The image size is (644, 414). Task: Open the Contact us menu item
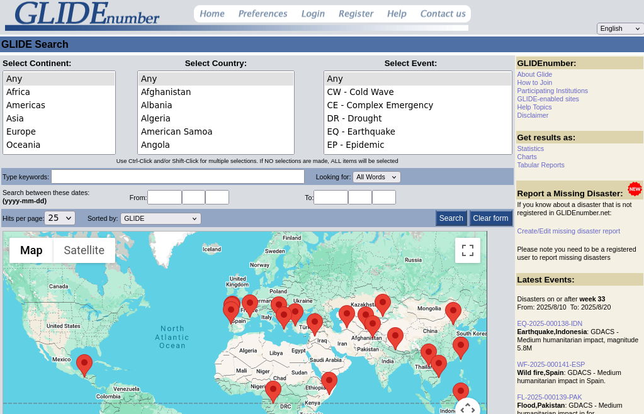[x=443, y=14]
